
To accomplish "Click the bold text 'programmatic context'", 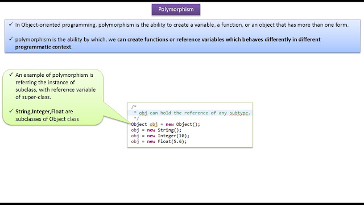I will [43, 47].
